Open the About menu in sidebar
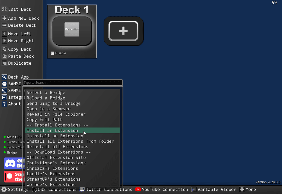This screenshot has height=194, width=282. [11, 104]
